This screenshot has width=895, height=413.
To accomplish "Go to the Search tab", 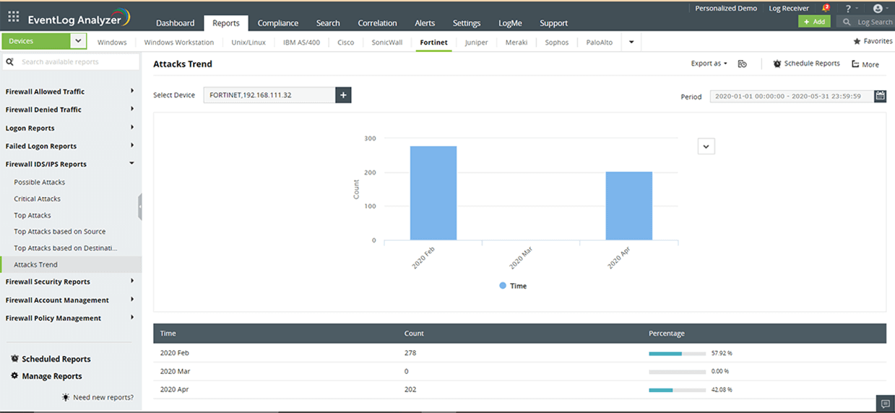I will click(x=327, y=23).
